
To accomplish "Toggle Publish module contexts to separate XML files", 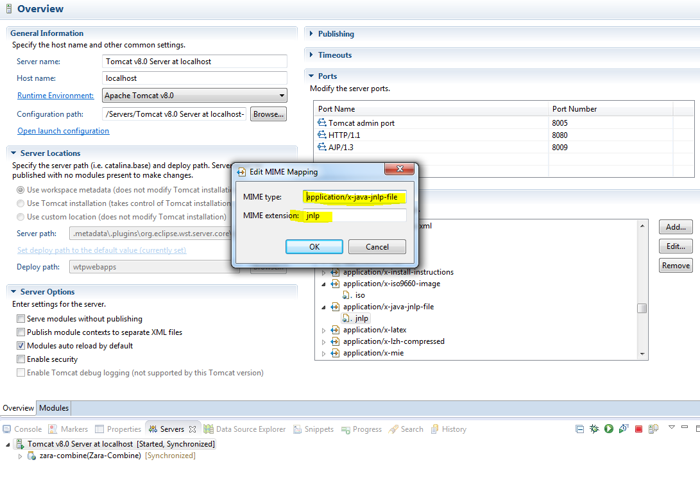I will tap(21, 332).
